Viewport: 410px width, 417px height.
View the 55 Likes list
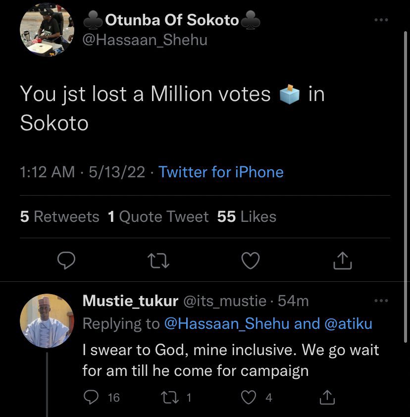pyautogui.click(x=247, y=216)
